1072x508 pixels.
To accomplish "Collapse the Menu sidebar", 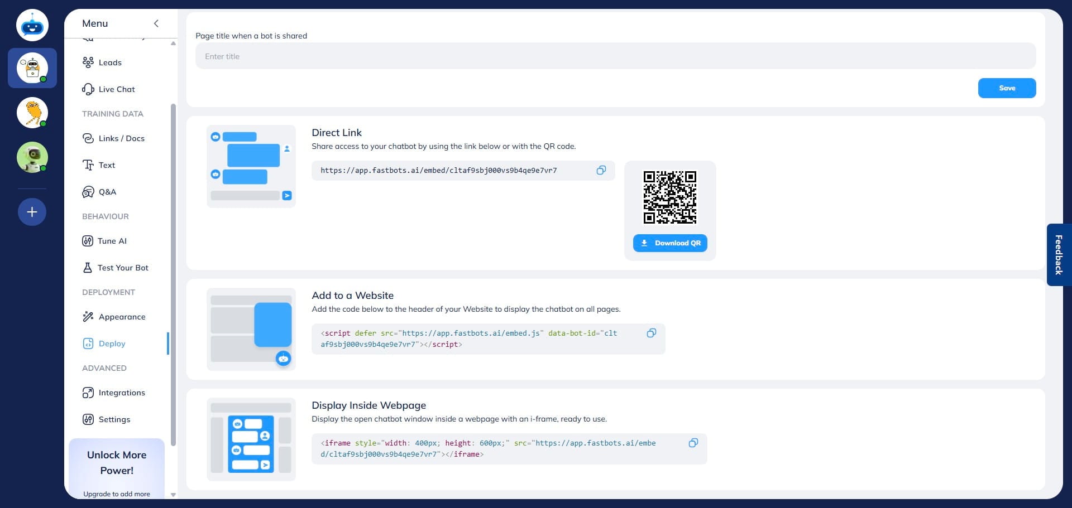I will pos(156,23).
